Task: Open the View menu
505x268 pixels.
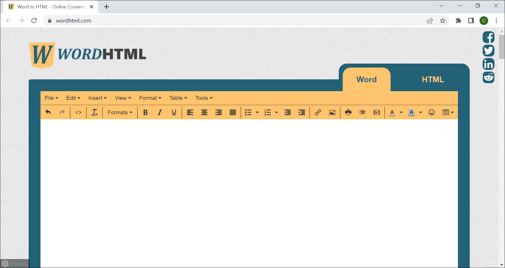Action: [x=123, y=98]
